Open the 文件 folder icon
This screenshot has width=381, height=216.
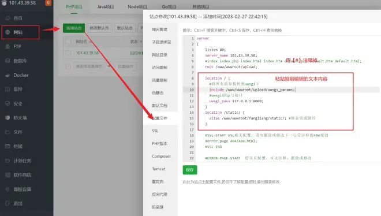tap(8, 132)
